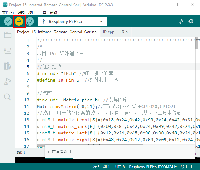Open the 编辑 menu
The width and height of the screenshot is (200, 170).
(21, 13)
